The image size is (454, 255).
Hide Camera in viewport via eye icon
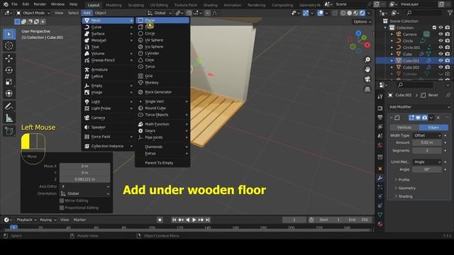pyautogui.click(x=441, y=34)
